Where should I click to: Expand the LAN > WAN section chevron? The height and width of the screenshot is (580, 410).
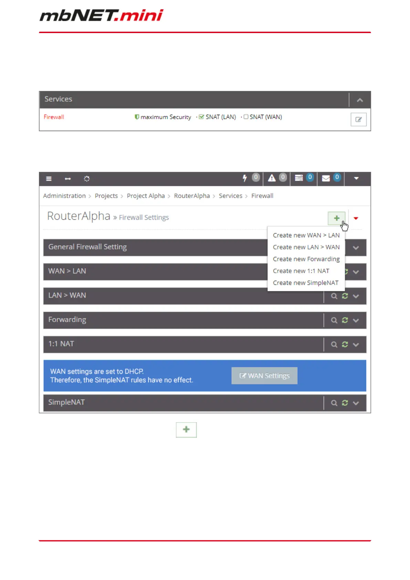point(356,296)
